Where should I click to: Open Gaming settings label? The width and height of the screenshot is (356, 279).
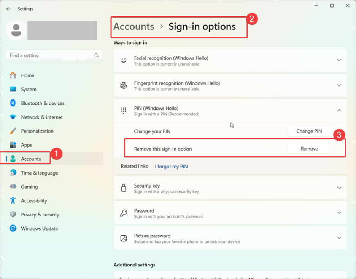tap(30, 187)
